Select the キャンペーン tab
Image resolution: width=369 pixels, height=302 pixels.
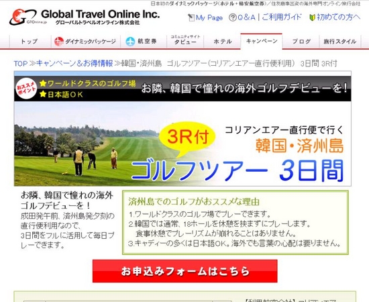(262, 41)
